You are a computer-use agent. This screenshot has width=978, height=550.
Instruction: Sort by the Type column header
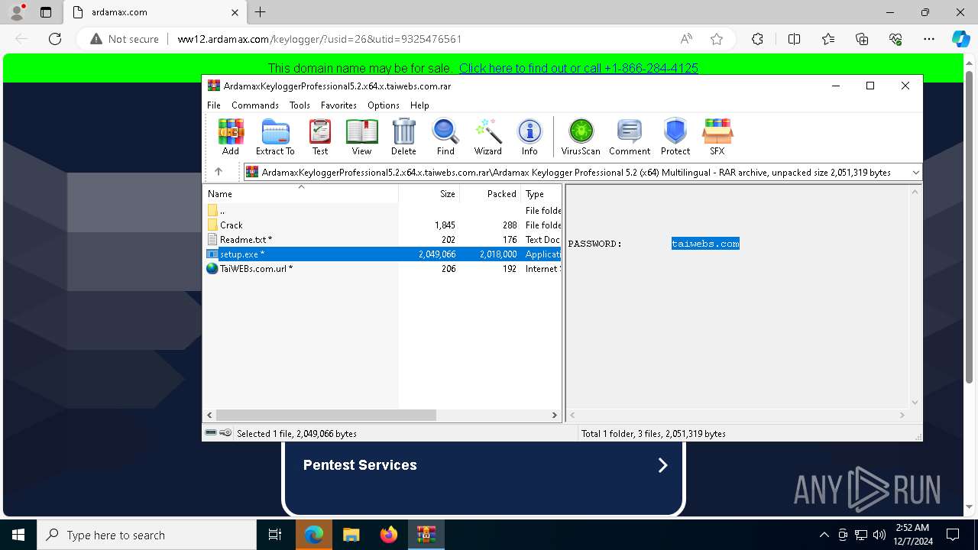[x=542, y=194]
